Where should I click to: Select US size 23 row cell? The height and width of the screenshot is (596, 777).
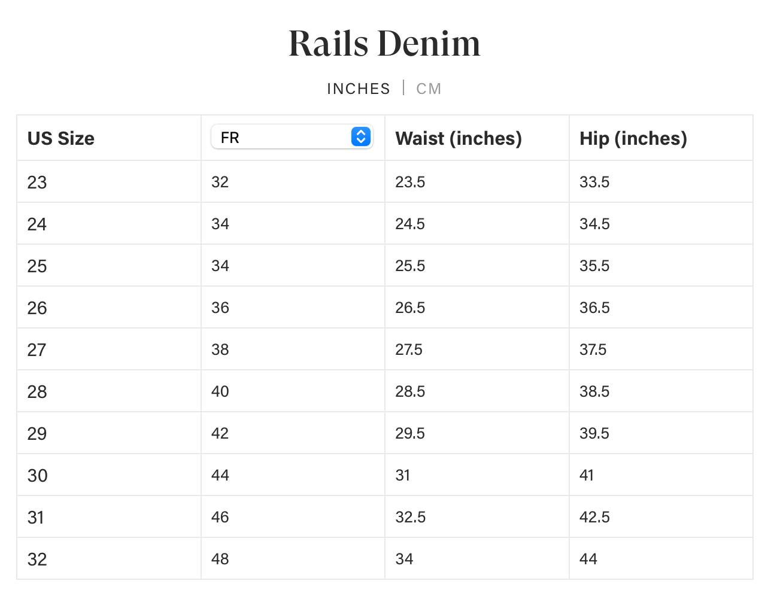tap(37, 183)
